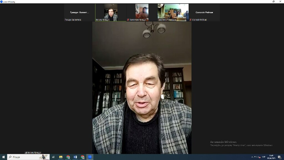Open the Windows Start menu
This screenshot has width=284, height=160.
pos(3,157)
